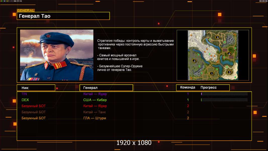268x151 pixels.
Task: Select the red 'Безумный БОТ' player
Action: tap(34, 106)
